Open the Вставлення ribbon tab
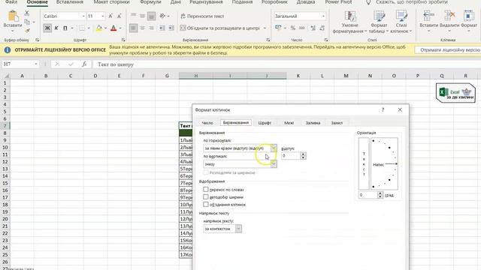 tap(70, 2)
